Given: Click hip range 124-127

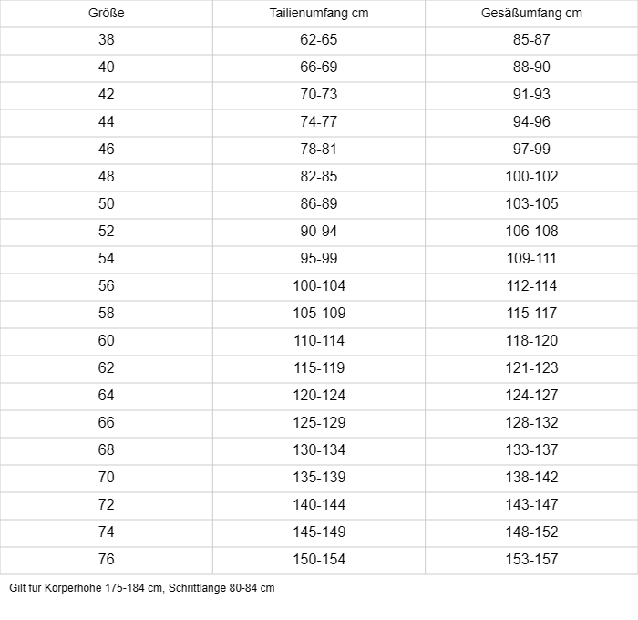Looking at the screenshot, I should click(531, 396).
